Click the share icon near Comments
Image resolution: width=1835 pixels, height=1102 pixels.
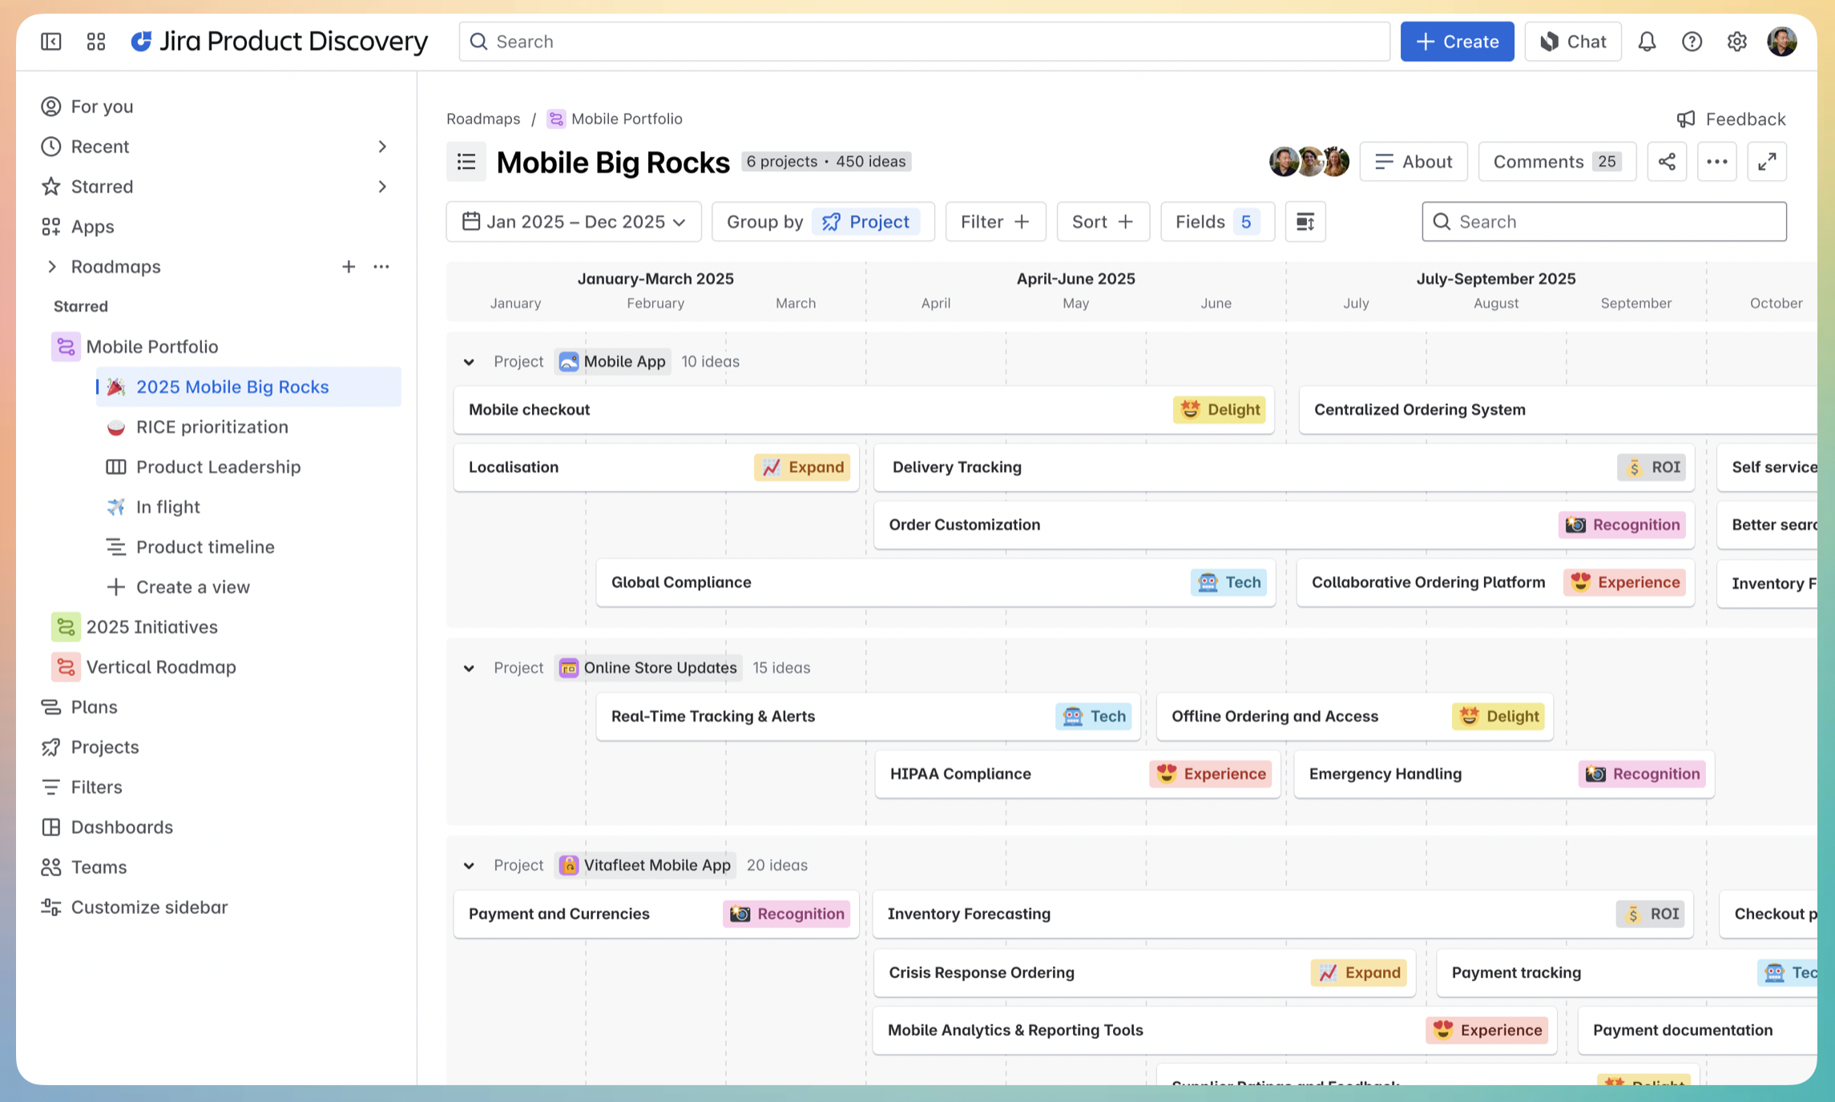coord(1668,161)
